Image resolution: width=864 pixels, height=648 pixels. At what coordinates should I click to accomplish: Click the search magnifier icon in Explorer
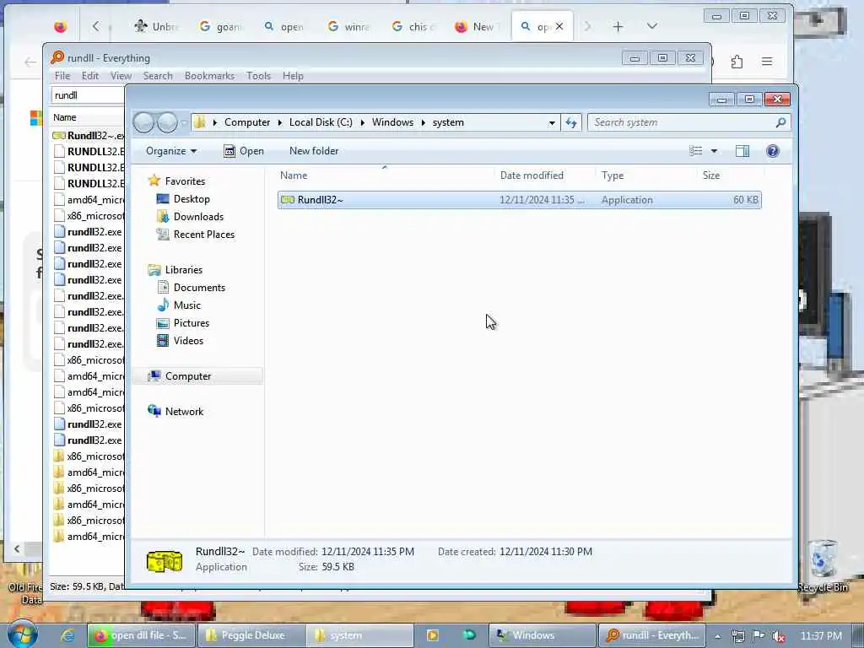(780, 122)
